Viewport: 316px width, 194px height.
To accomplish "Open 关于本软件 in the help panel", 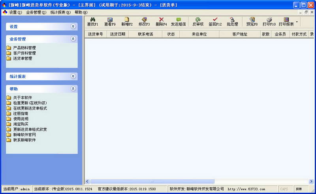I will point(19,98).
